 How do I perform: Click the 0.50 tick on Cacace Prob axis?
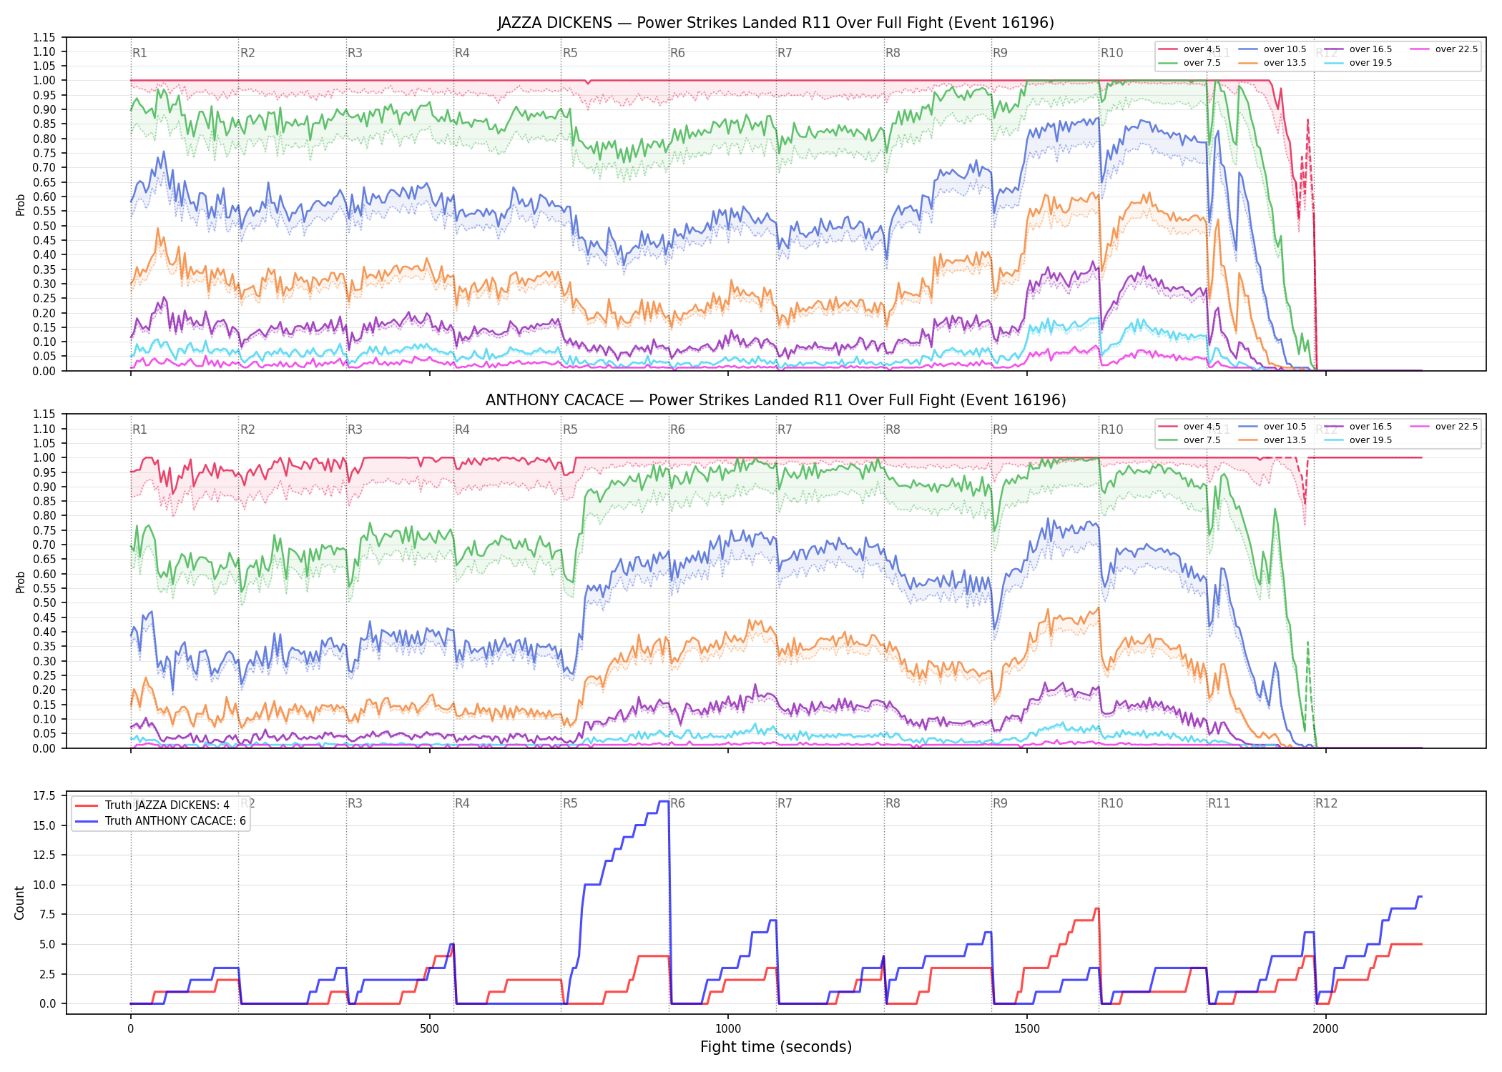click(x=44, y=603)
